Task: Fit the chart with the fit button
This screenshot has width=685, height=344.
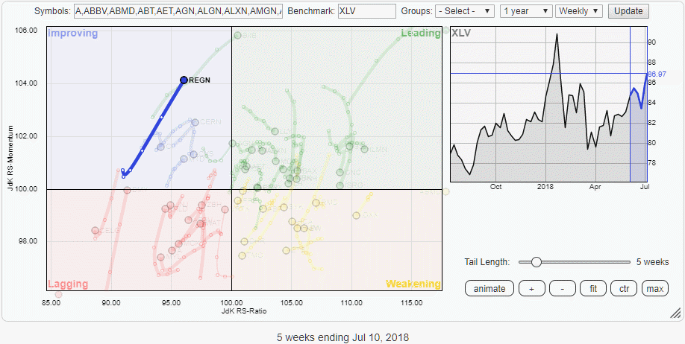Action: tap(592, 289)
